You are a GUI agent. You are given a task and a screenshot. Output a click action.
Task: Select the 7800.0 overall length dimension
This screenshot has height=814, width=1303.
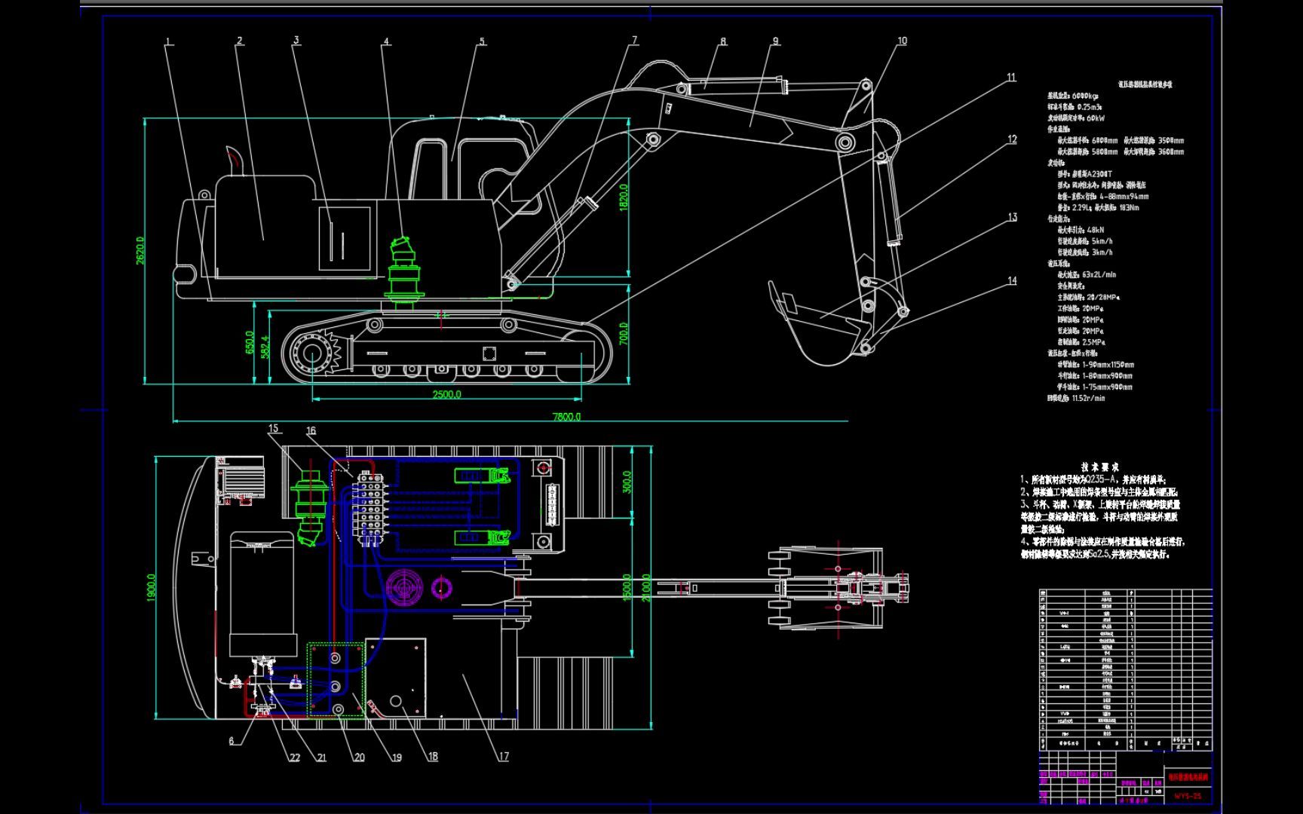567,416
